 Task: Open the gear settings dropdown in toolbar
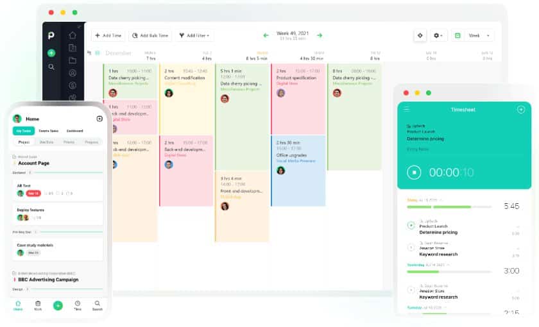(x=438, y=35)
